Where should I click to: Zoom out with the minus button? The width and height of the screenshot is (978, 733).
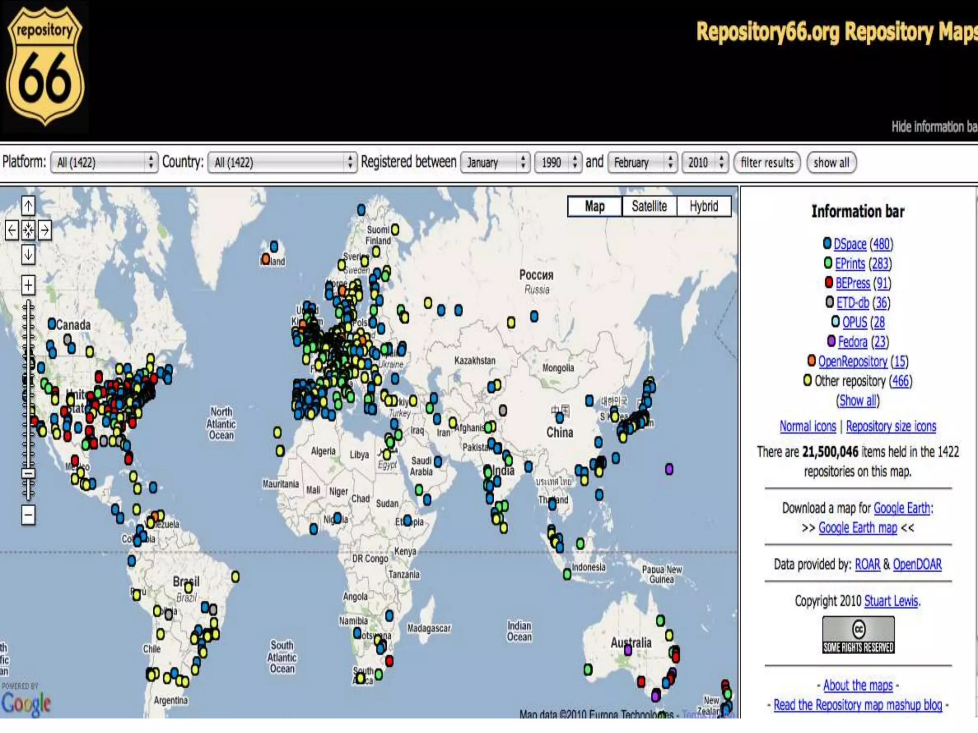28,515
